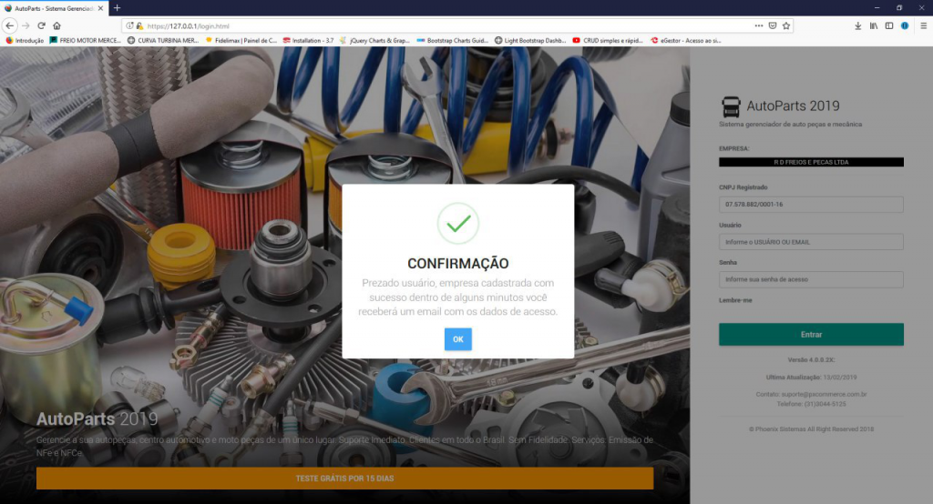The image size is (933, 504).
Task: Open page actions three-dot menu
Action: (759, 25)
